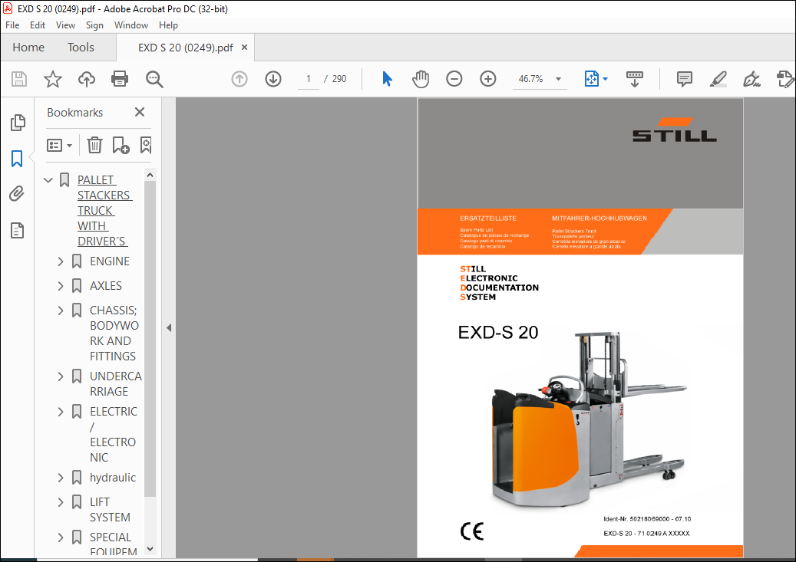This screenshot has height=562, width=796.
Task: Select the EXD S 20 (0249).pdf document tab
Action: (x=185, y=48)
